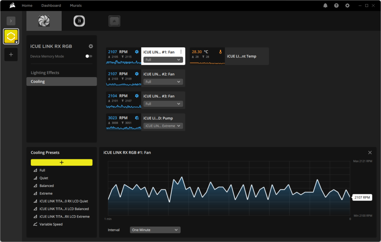Open the notifications bell icon
Screen dimensions: 381x242
[x=325, y=6]
